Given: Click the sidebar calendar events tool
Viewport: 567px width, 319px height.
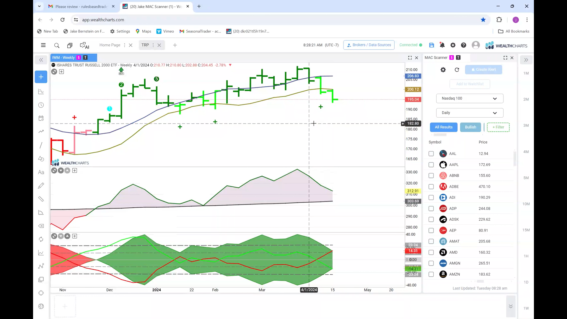Looking at the screenshot, I should tap(41, 118).
